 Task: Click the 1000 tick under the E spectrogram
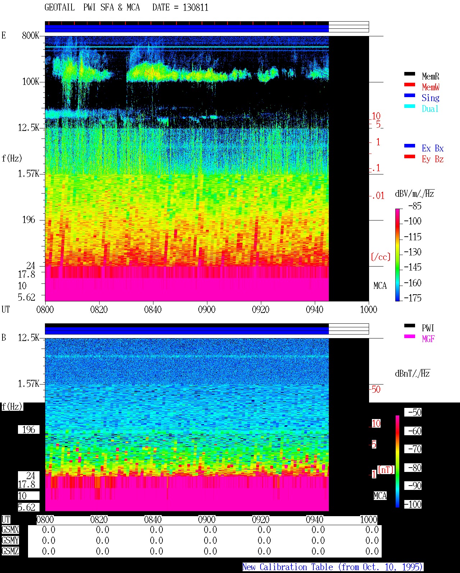coord(368,309)
